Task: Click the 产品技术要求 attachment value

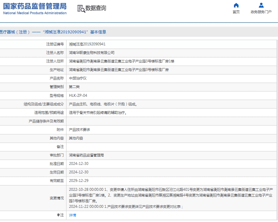Action: tap(79, 130)
